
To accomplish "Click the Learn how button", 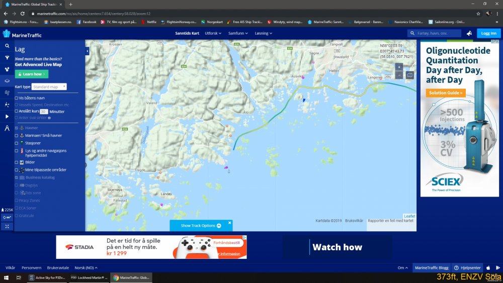I will point(31,74).
